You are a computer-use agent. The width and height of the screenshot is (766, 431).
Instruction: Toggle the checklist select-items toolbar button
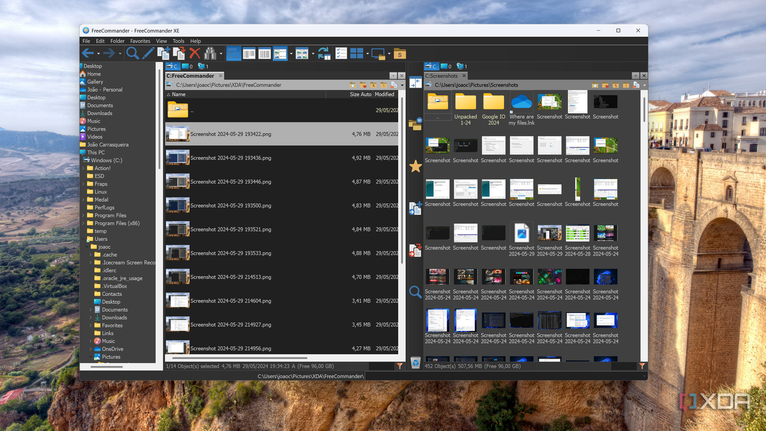tap(341, 54)
